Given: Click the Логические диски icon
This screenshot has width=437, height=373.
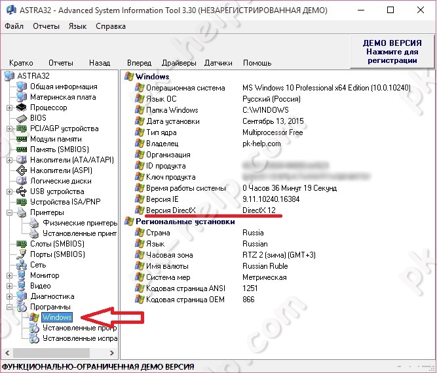Looking at the screenshot, I should 22,181.
